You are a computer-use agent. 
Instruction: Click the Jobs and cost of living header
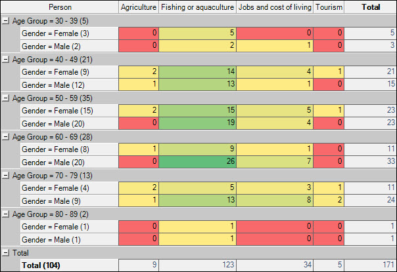tap(273, 7)
